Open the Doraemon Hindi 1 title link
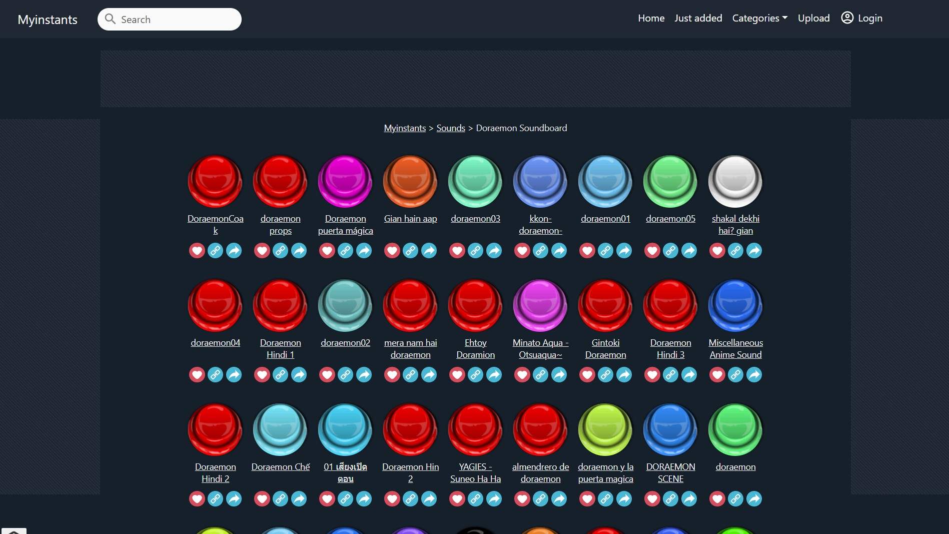The height and width of the screenshot is (534, 949). tap(280, 349)
